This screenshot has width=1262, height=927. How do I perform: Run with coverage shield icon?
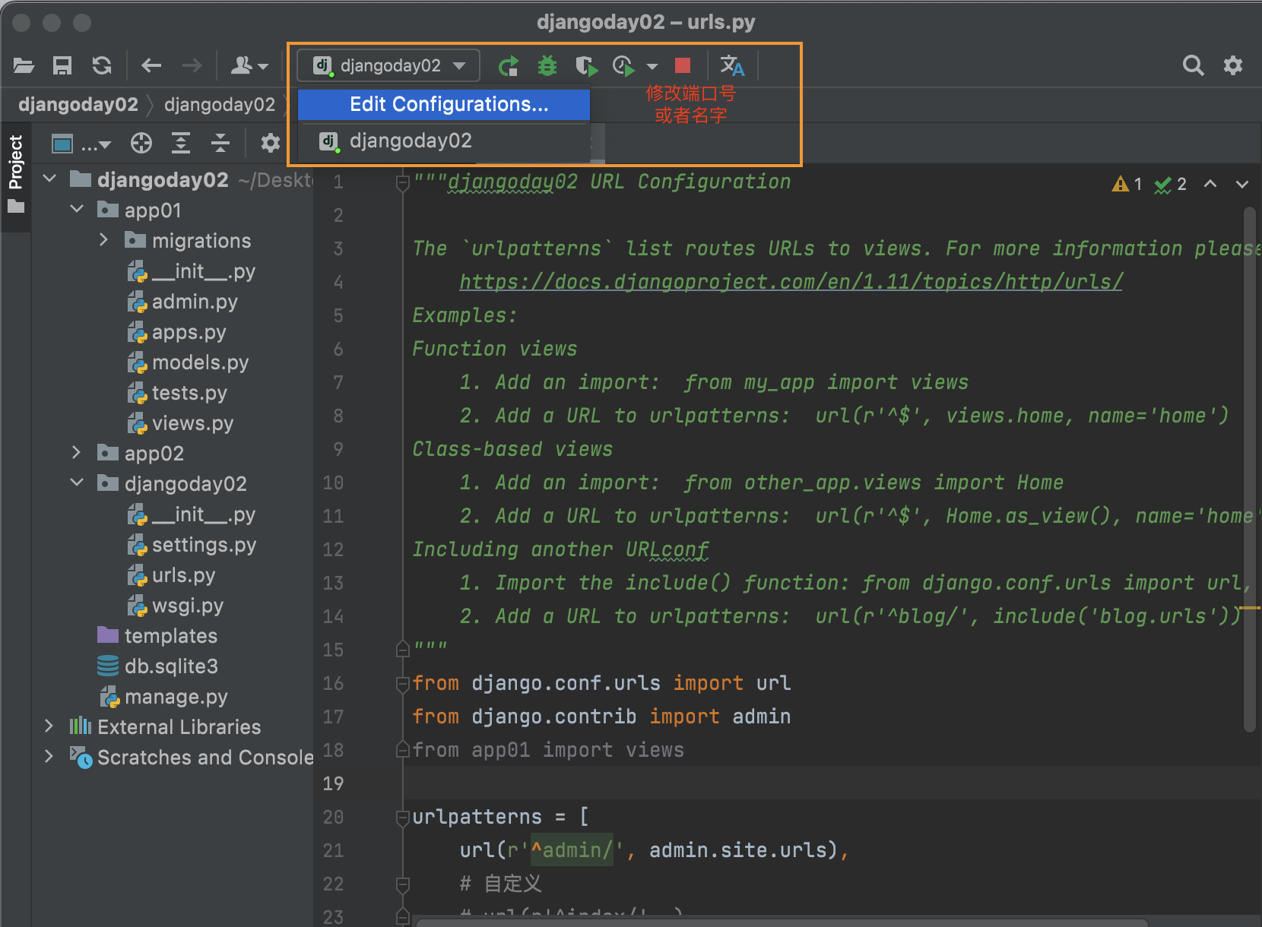click(586, 66)
